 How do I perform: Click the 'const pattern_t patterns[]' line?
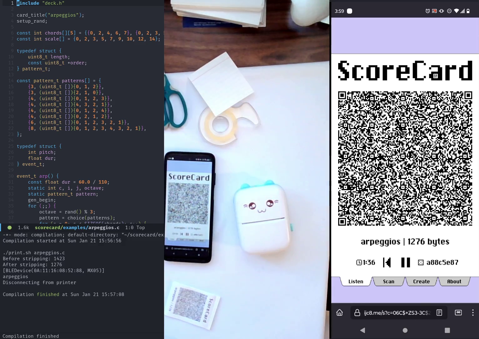[x=59, y=81]
